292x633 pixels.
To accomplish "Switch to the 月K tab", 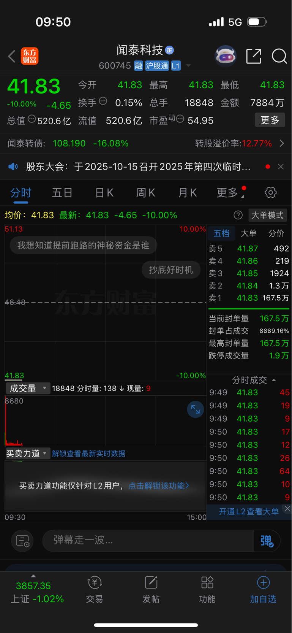I will (x=188, y=193).
